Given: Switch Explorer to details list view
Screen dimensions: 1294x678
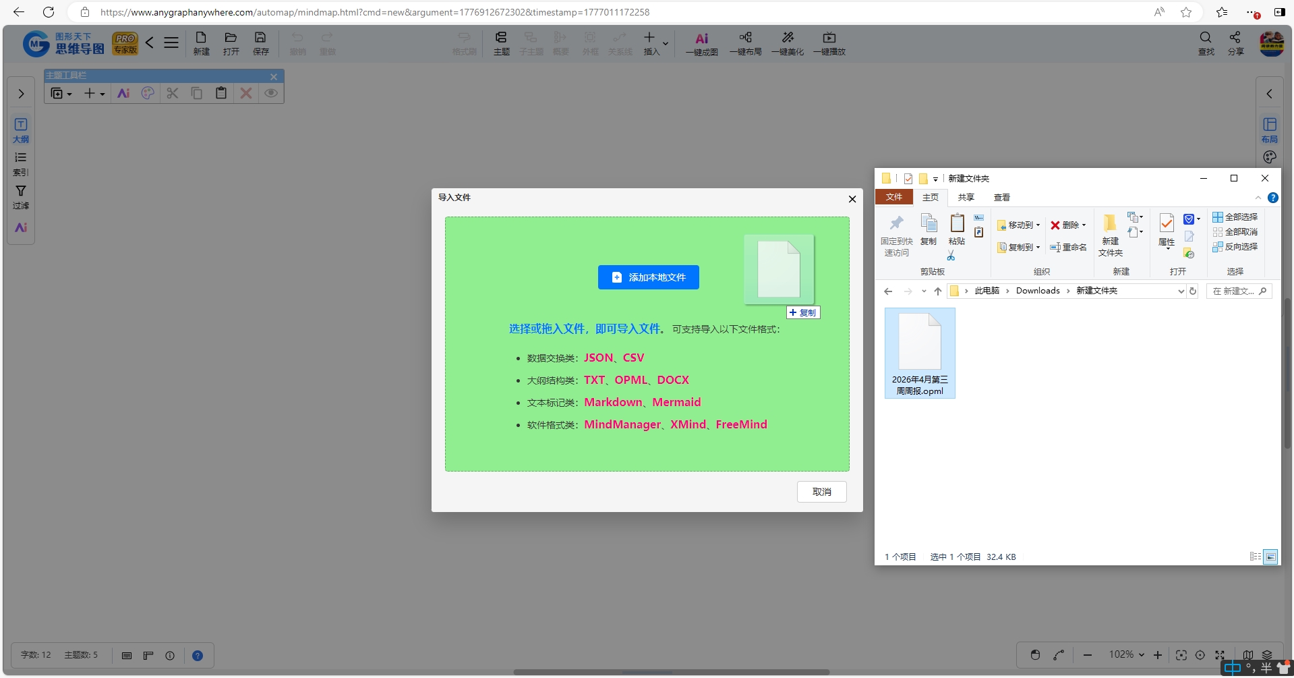Looking at the screenshot, I should [x=1255, y=557].
